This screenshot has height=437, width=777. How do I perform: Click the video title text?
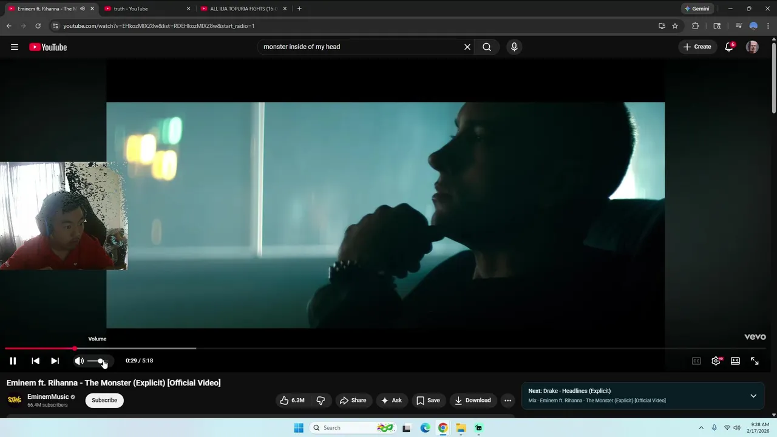(x=114, y=382)
